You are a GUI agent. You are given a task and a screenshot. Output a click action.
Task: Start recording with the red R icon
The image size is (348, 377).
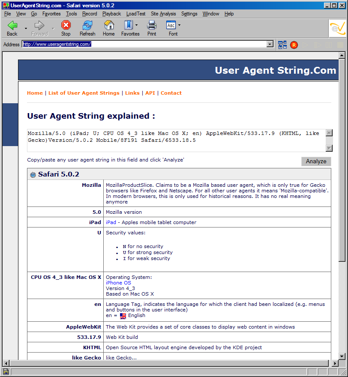[294, 45]
